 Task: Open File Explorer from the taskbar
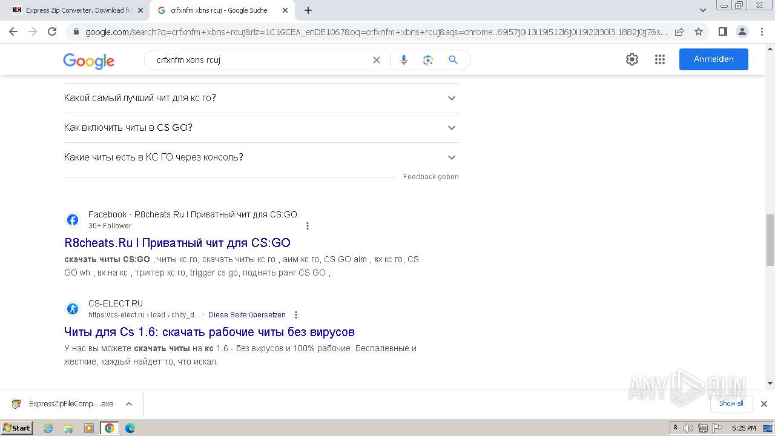pos(68,428)
